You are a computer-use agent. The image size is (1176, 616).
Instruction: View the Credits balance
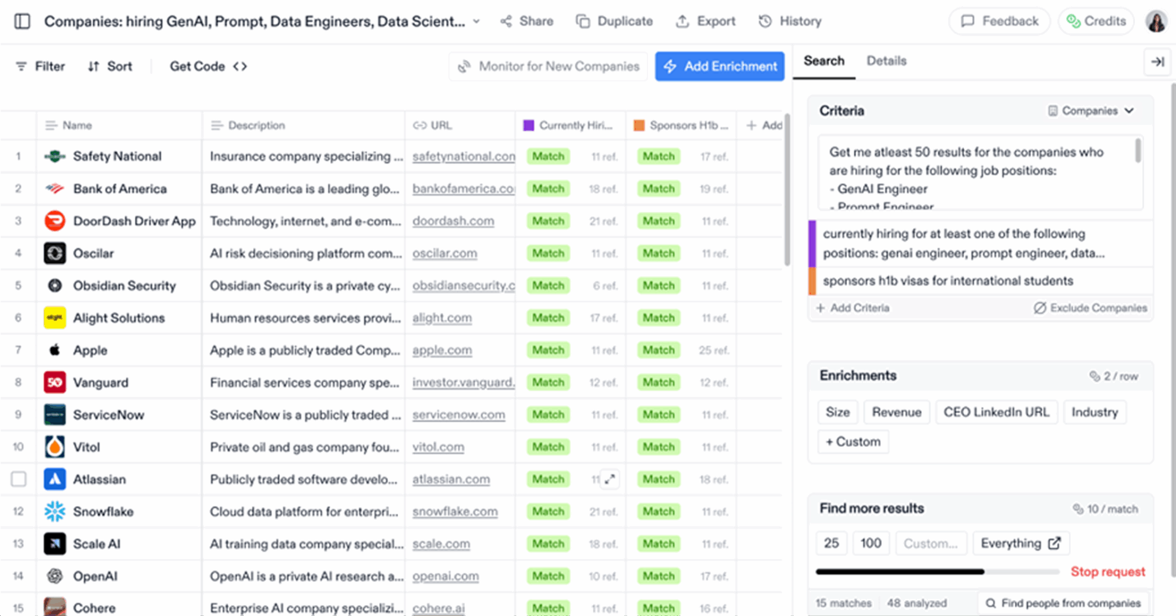1096,21
